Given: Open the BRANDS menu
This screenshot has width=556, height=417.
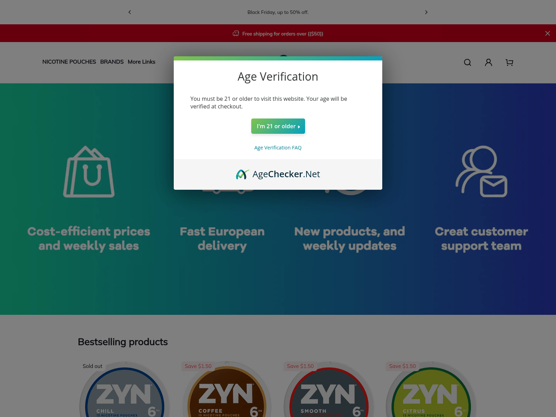Looking at the screenshot, I should pyautogui.click(x=112, y=62).
